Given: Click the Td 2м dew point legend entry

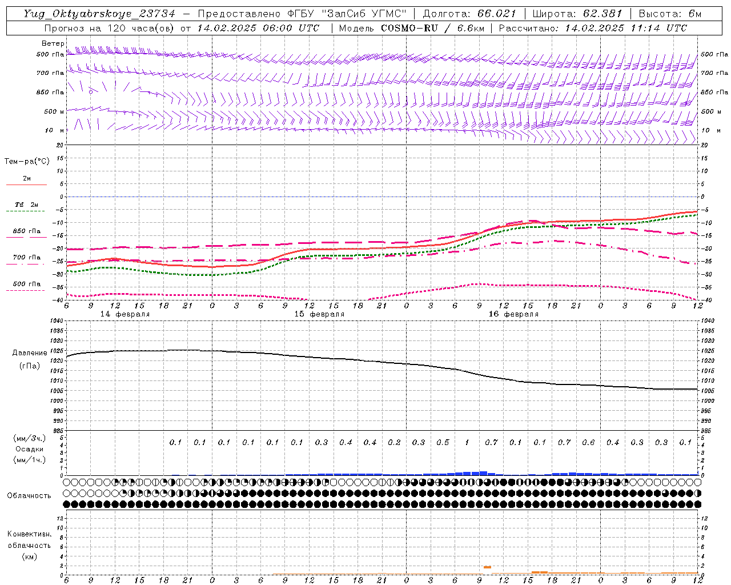Looking at the screenshot, I should point(27,205).
